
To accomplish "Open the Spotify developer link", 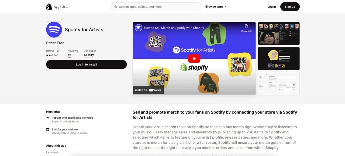I will [89, 55].
